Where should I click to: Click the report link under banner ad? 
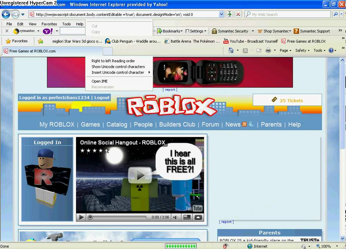click(170, 90)
